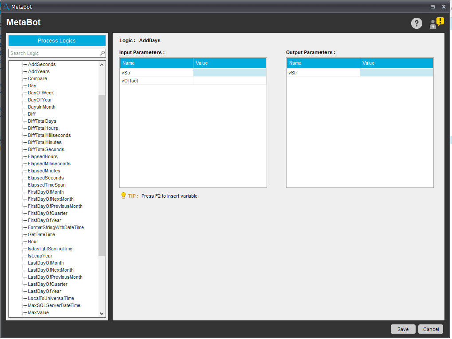Click the user feedback notification icon
Viewport: 452px width, 339px height.
coord(436,23)
